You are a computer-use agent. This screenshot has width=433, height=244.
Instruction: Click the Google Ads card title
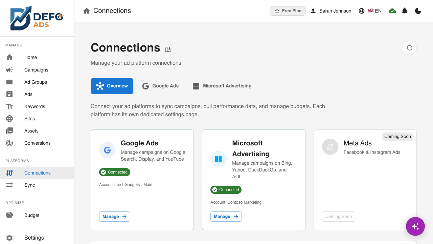pos(140,143)
